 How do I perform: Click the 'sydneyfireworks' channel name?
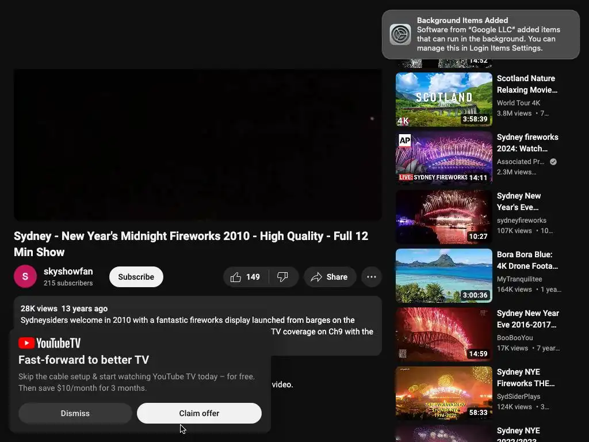pos(521,220)
